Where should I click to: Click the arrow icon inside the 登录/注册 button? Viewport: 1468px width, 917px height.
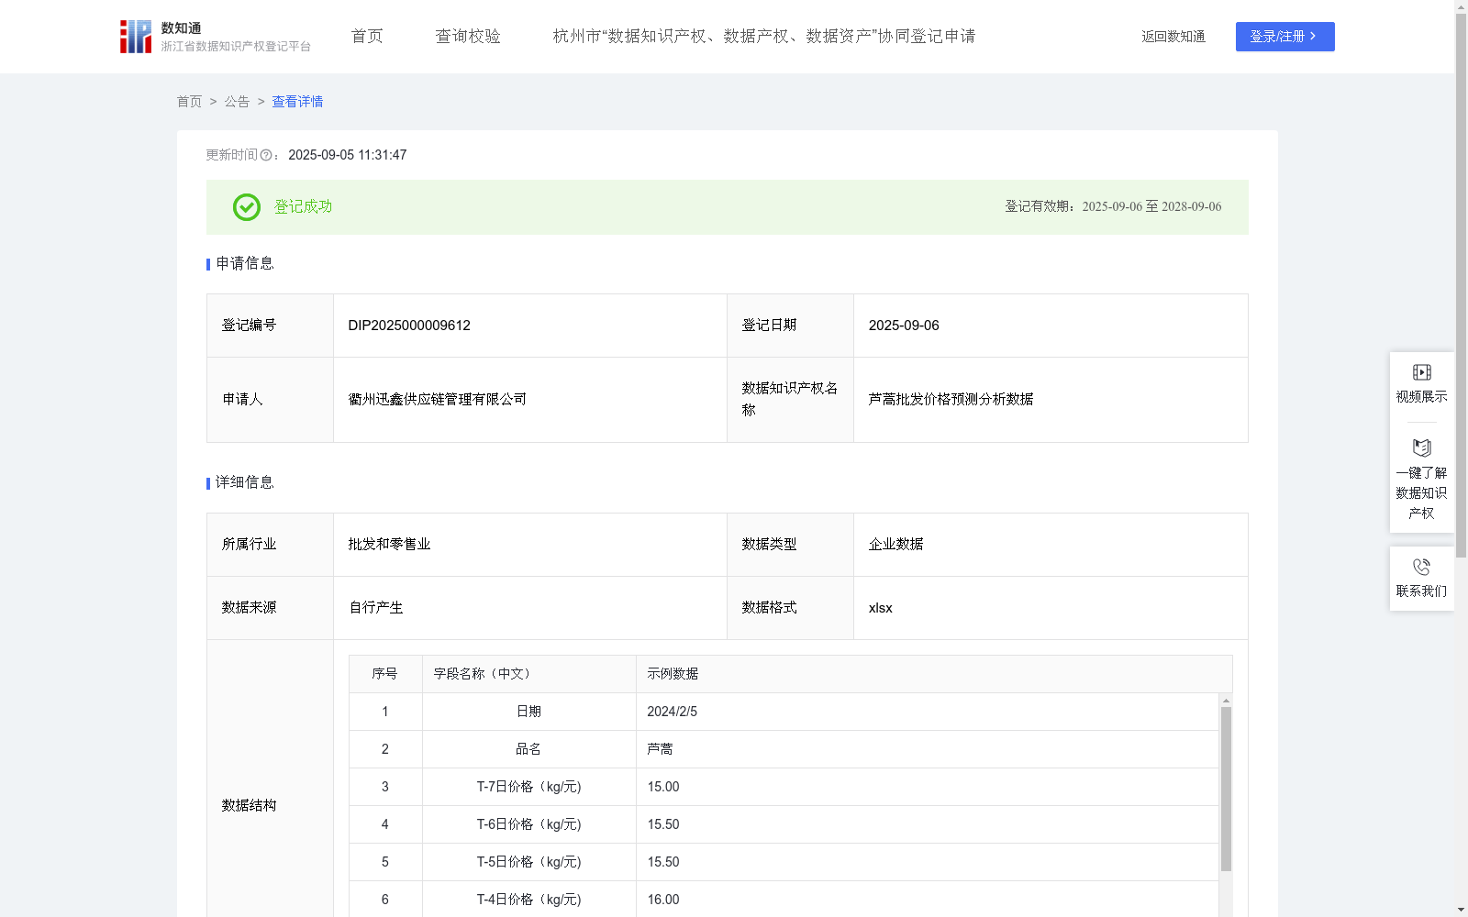coord(1311,37)
